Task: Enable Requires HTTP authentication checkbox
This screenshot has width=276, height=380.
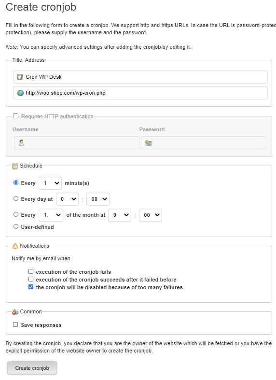Action: 16,116
